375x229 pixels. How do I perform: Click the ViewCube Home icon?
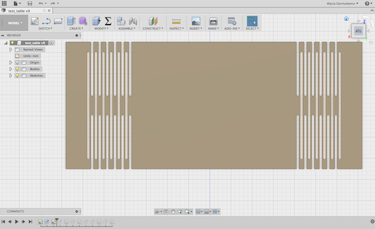click(346, 18)
